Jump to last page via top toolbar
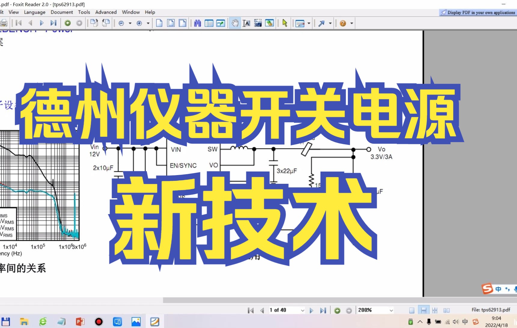The width and height of the screenshot is (517, 328). point(53,23)
